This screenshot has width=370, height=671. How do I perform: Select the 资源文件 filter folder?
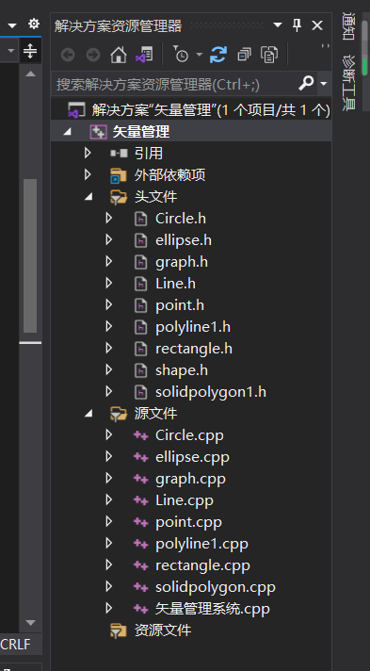[x=163, y=630]
